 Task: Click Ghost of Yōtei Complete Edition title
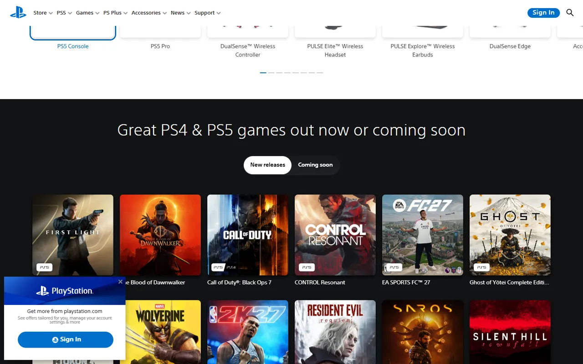pyautogui.click(x=509, y=283)
